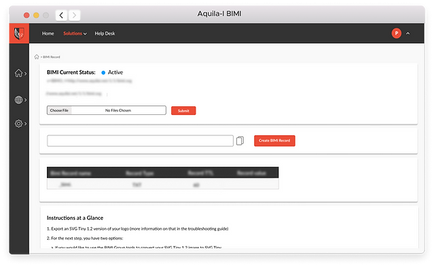
Task: Click the 'BIMI Current Status:' label
Action: [71, 72]
